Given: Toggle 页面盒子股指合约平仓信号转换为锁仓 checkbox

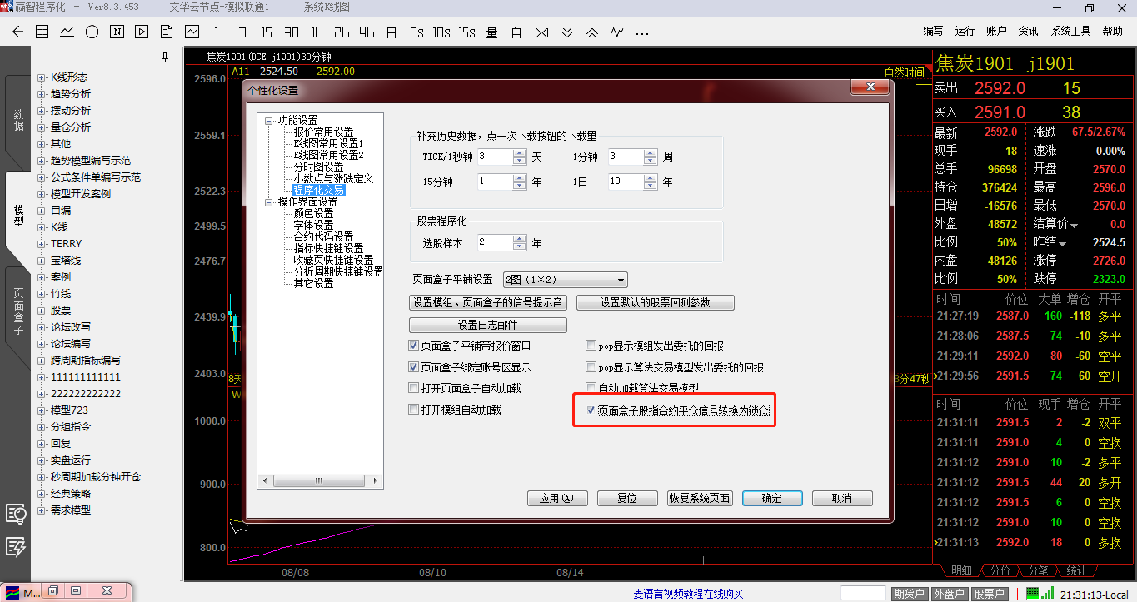Looking at the screenshot, I should point(591,410).
